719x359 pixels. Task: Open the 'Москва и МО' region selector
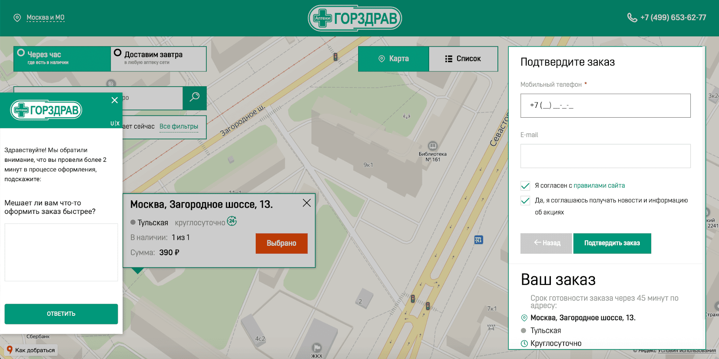(45, 18)
